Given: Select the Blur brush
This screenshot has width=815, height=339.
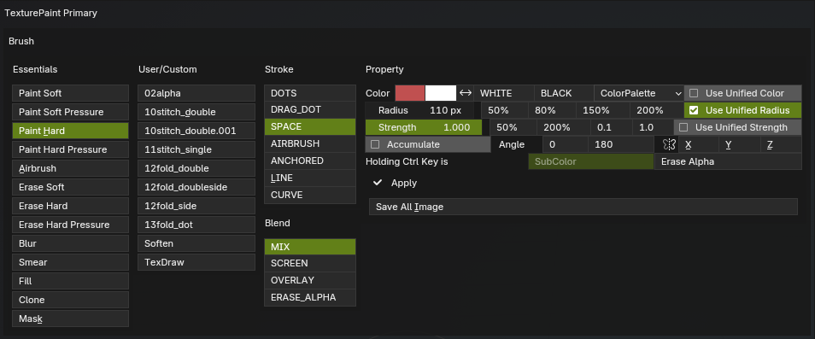Looking at the screenshot, I should (71, 243).
